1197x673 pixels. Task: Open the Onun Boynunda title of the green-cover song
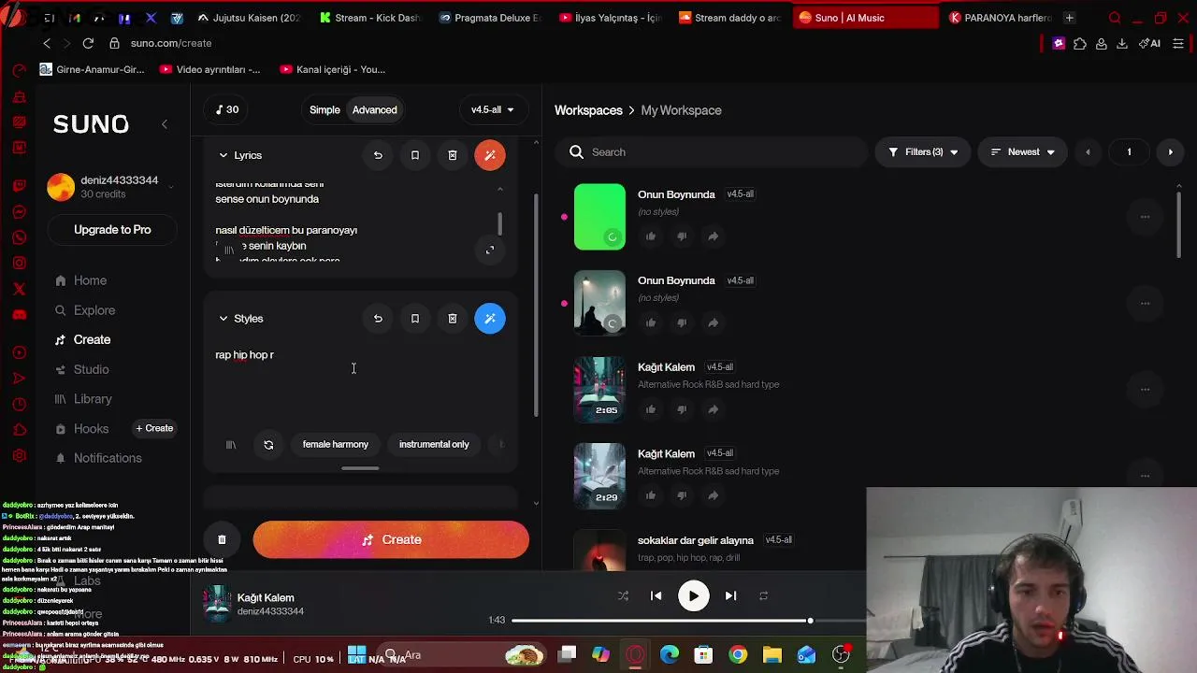[x=676, y=194]
